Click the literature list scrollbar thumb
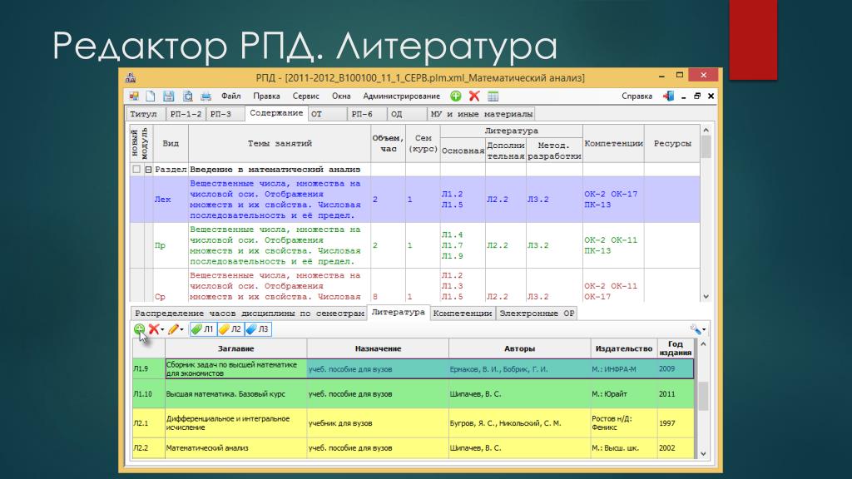Image resolution: width=852 pixels, height=479 pixels. coord(703,396)
